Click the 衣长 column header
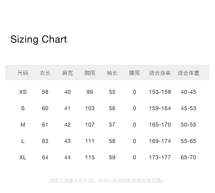 (x=45, y=73)
